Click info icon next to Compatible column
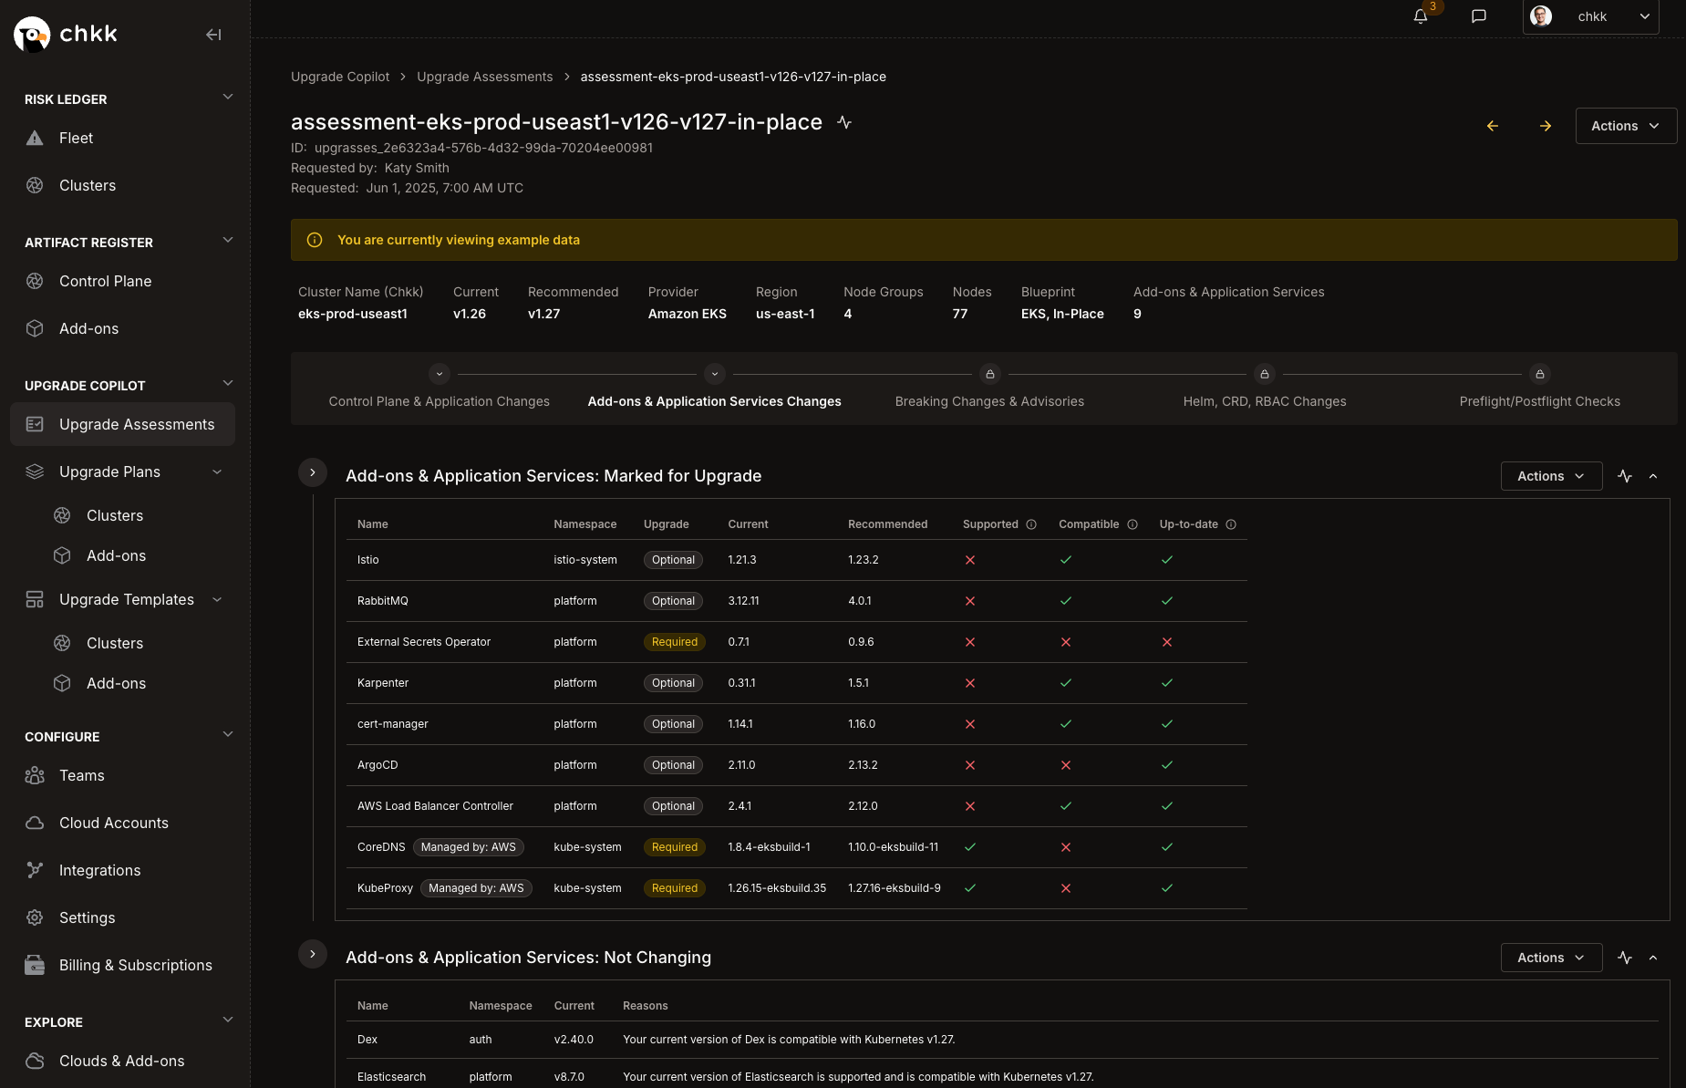Image resolution: width=1686 pixels, height=1088 pixels. [x=1133, y=524]
